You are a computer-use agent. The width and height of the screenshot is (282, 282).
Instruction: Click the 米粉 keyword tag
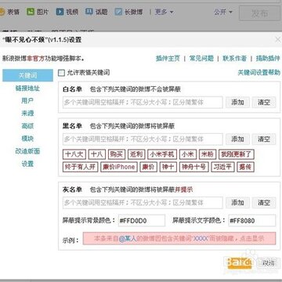pyautogui.click(x=208, y=154)
